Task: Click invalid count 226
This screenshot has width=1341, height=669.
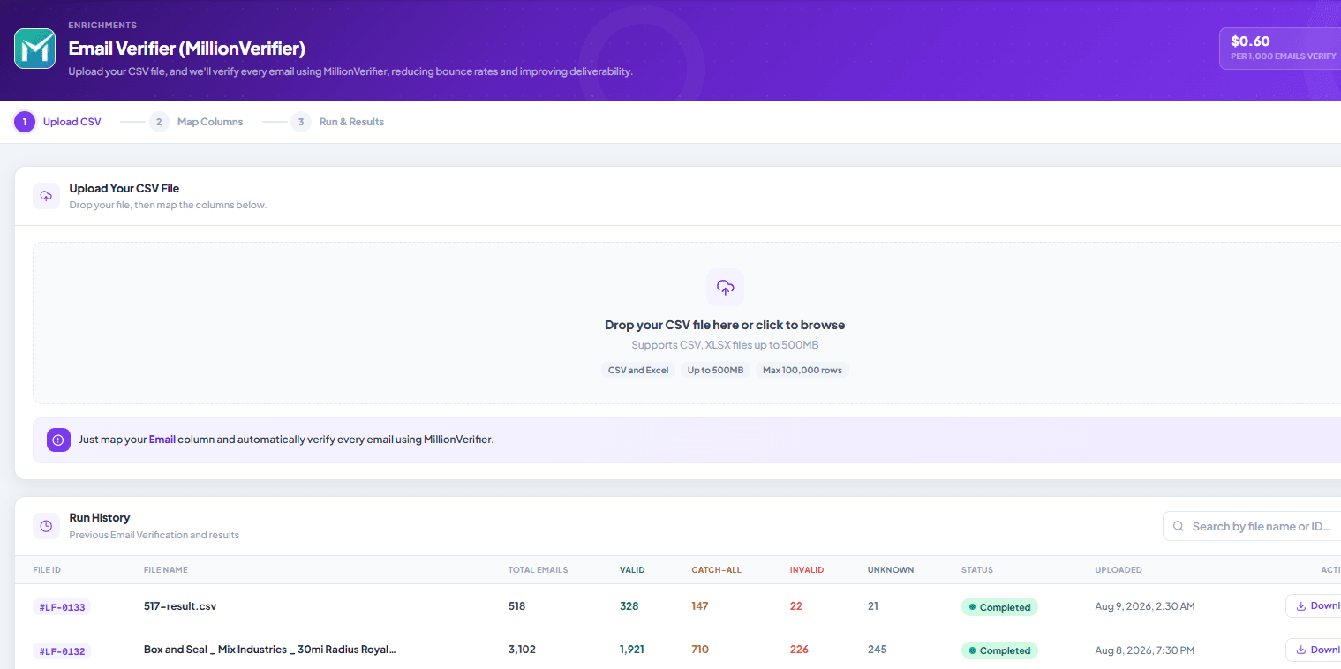Action: [x=799, y=650]
